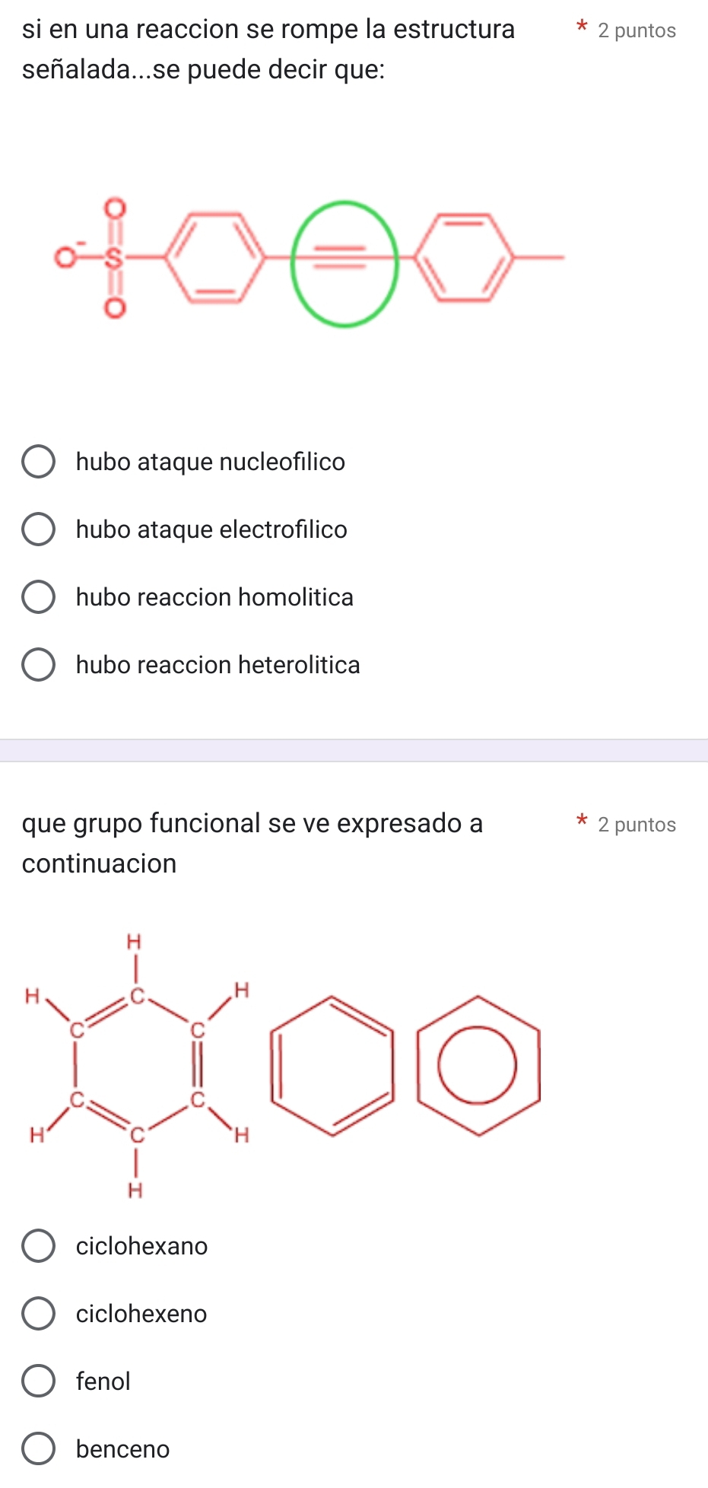Choose the "hubo ataque electrofilico" radio button
Screen dimensions: 708x1488
tap(38, 529)
